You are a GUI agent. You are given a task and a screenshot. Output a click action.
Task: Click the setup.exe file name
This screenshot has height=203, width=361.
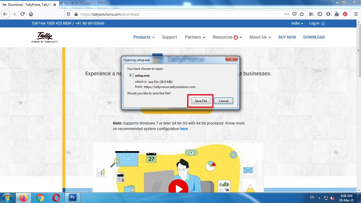(x=142, y=76)
